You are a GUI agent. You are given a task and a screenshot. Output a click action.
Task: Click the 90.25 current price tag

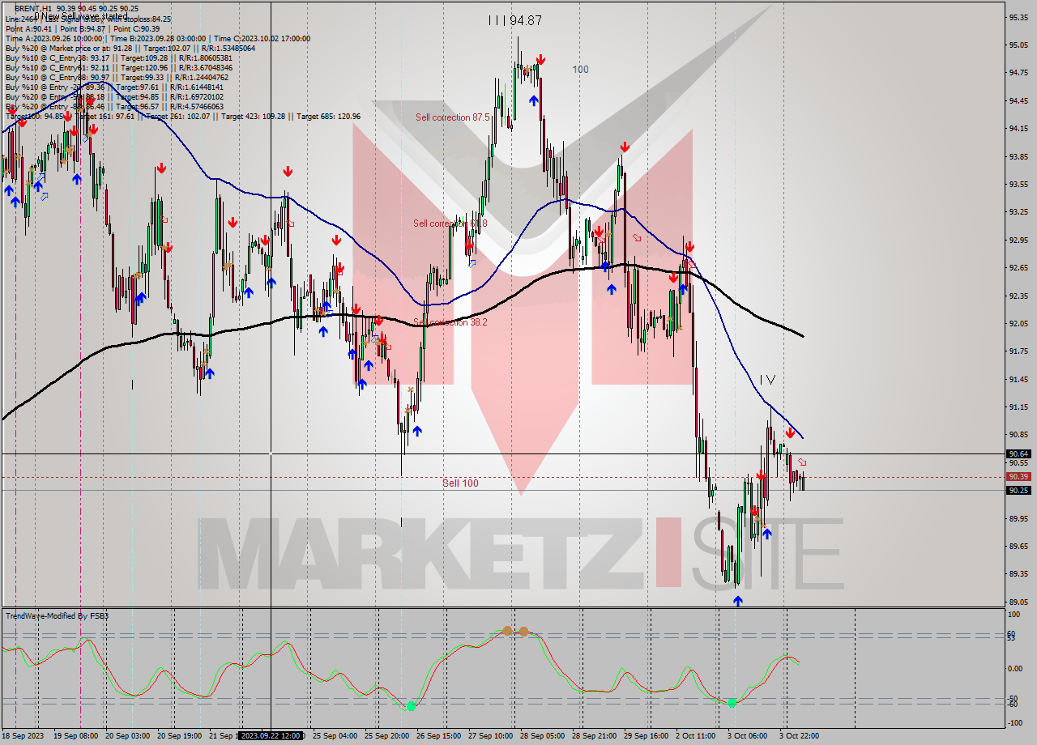(x=1018, y=490)
